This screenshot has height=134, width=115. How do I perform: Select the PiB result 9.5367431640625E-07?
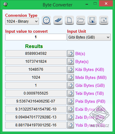point(36,101)
